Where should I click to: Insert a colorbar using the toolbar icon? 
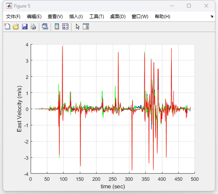(x=57, y=26)
